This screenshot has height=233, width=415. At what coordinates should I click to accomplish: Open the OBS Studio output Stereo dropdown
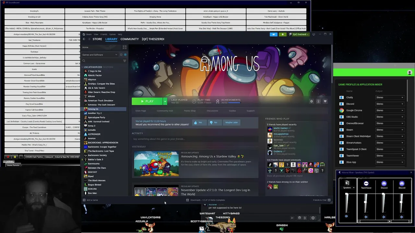pyautogui.click(x=390, y=117)
